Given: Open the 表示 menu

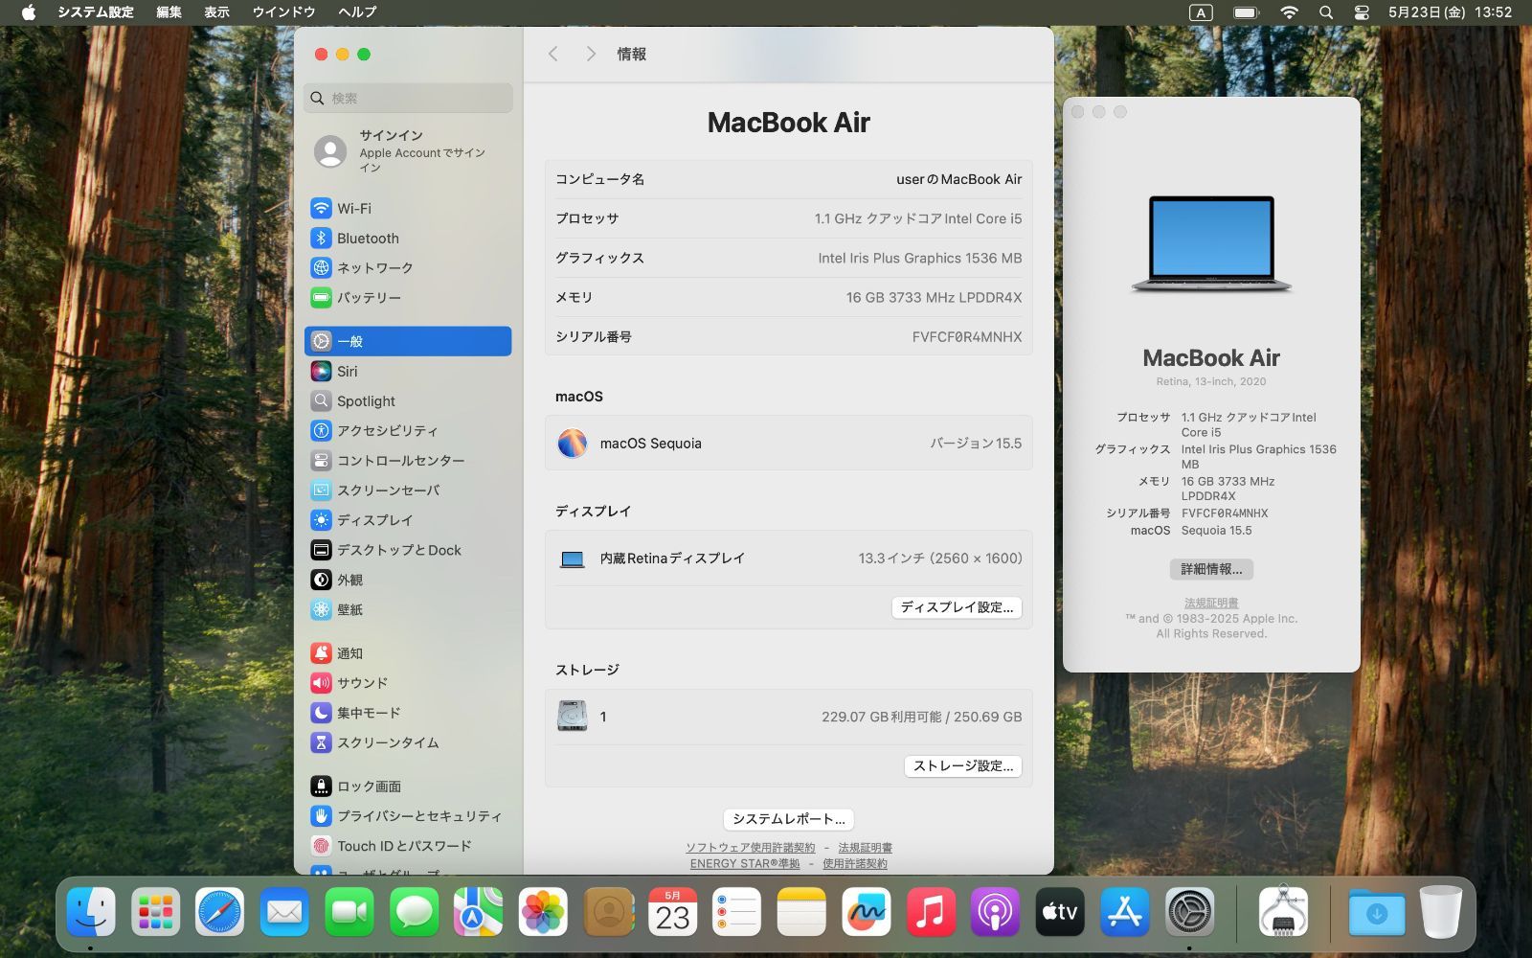Looking at the screenshot, I should (216, 12).
